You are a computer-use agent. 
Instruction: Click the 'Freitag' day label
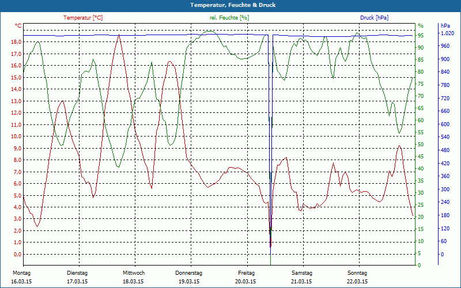[247, 273]
